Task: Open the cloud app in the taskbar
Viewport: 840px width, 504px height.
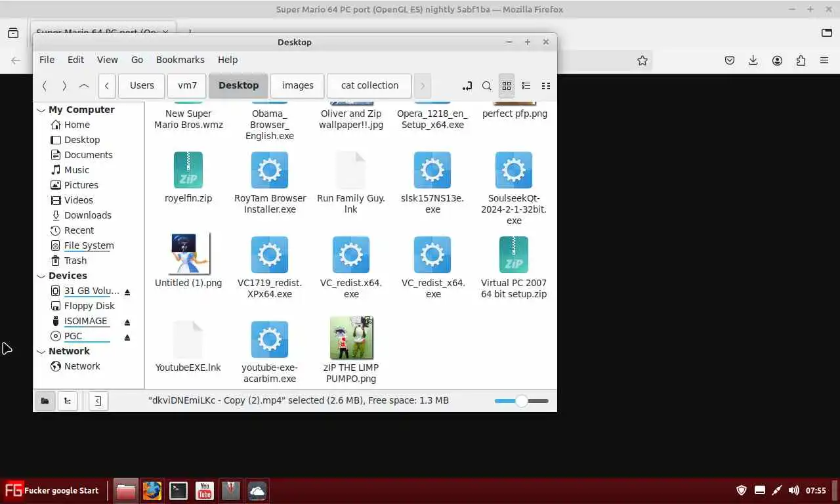Action: (257, 491)
